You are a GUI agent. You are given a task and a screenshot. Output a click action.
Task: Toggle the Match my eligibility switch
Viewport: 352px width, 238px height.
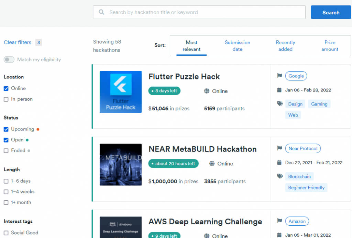[9, 60]
